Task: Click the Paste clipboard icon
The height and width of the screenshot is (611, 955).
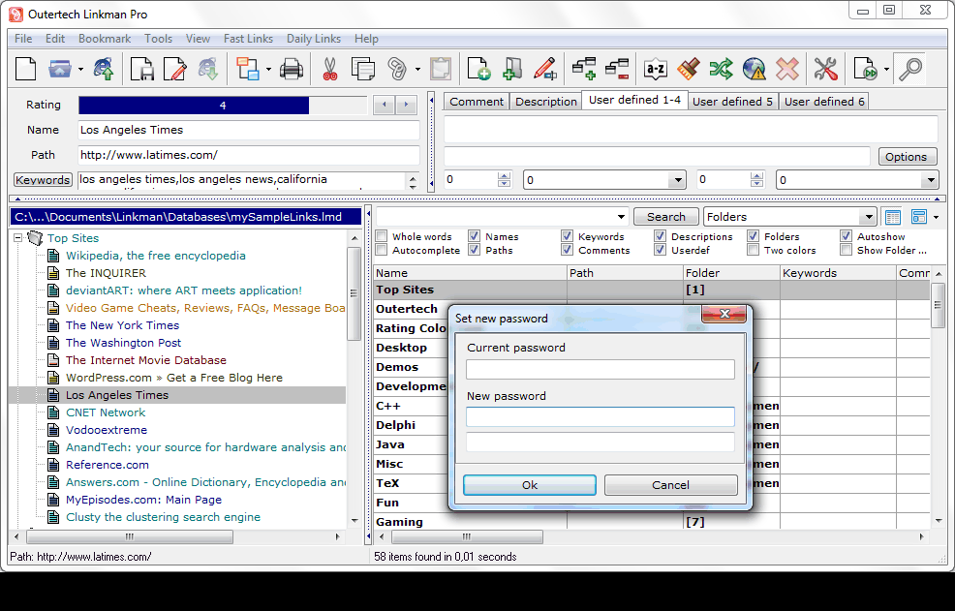Action: click(x=440, y=69)
